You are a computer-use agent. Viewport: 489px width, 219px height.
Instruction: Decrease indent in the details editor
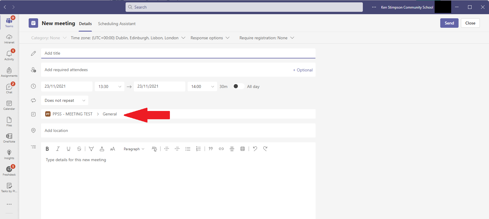click(x=167, y=149)
